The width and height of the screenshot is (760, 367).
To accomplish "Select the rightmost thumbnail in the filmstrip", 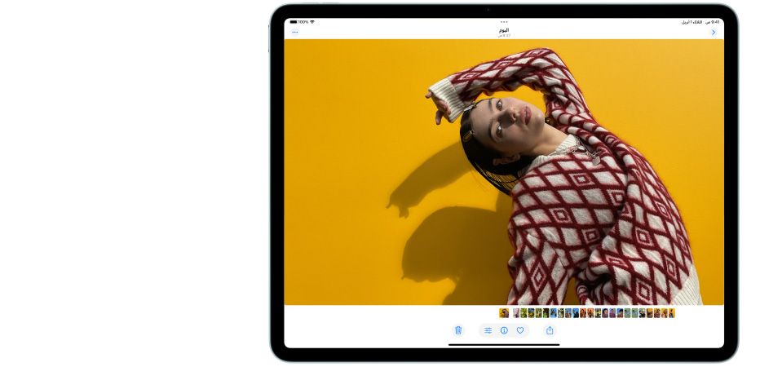I will pos(672,313).
